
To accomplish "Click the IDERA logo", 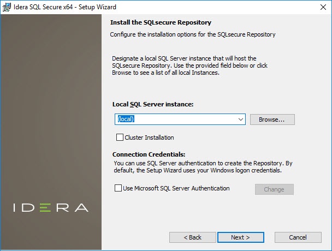I will point(51,207).
